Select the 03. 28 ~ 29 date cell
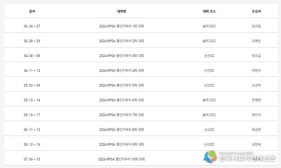The image size is (281, 168). (32, 41)
